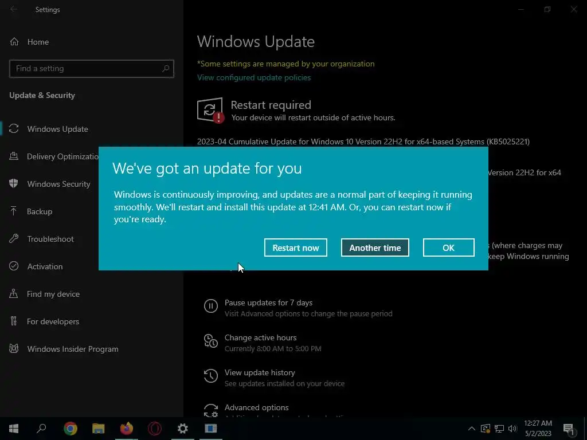The image size is (587, 440).
Task: Open Delivery Optimization settings
Action: (63, 156)
